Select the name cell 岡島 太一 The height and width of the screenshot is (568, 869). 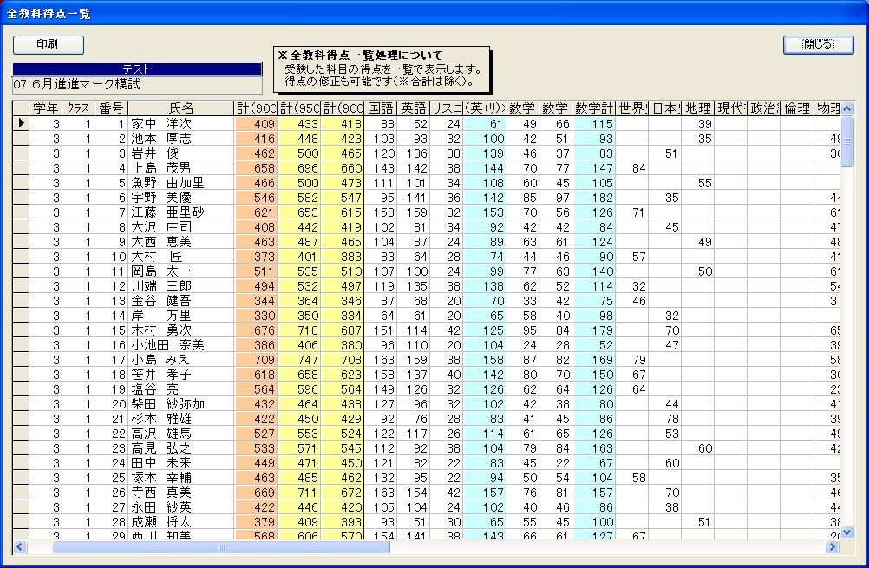[180, 271]
